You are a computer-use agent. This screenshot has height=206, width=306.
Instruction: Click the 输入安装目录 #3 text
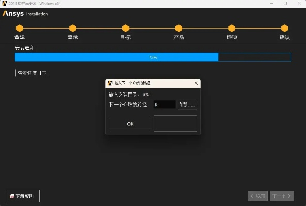point(129,95)
